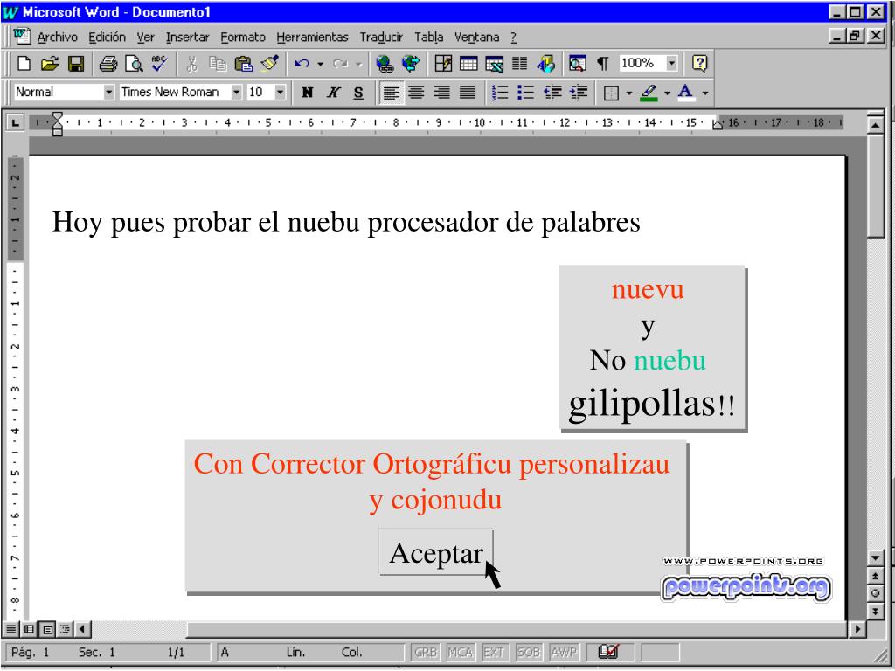Show the Drawing toolbar icon
This screenshot has height=671, width=895.
click(545, 63)
